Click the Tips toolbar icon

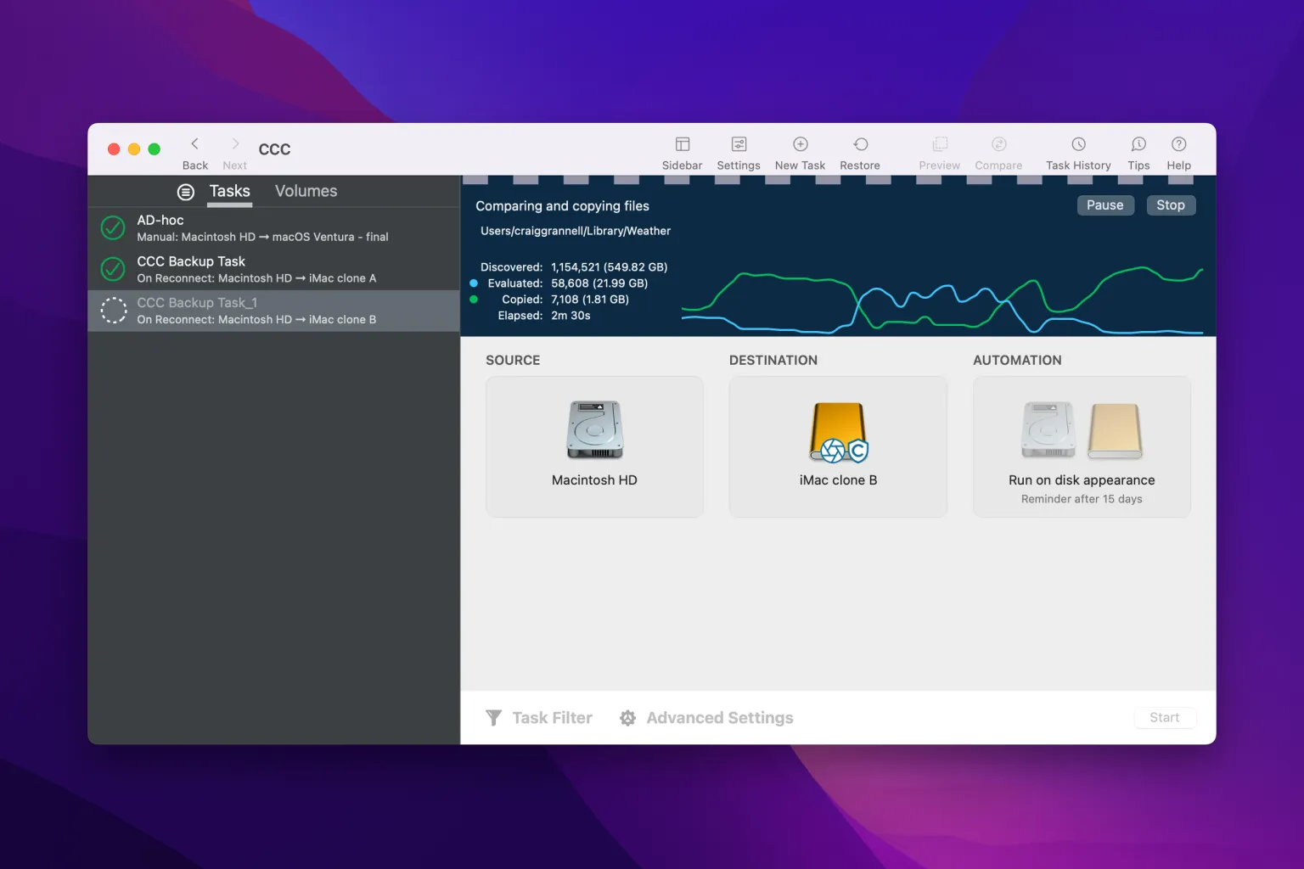coord(1138,151)
